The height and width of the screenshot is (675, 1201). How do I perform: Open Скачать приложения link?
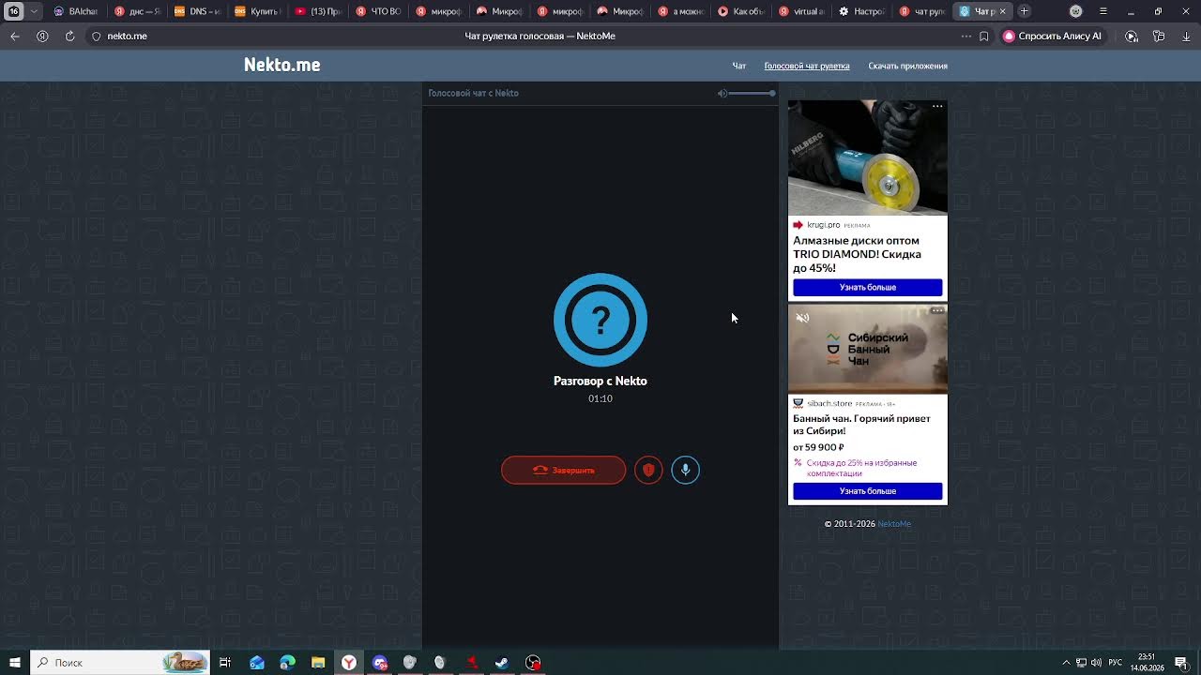click(907, 66)
